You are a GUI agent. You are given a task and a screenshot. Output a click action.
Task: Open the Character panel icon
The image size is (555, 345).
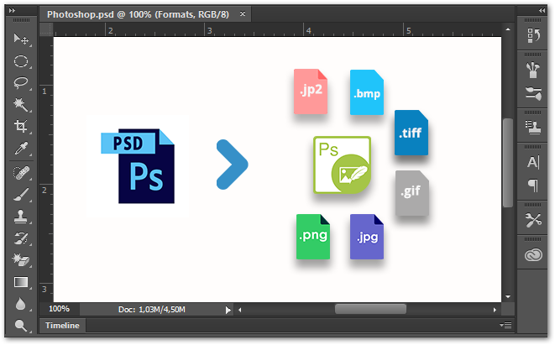click(x=533, y=162)
